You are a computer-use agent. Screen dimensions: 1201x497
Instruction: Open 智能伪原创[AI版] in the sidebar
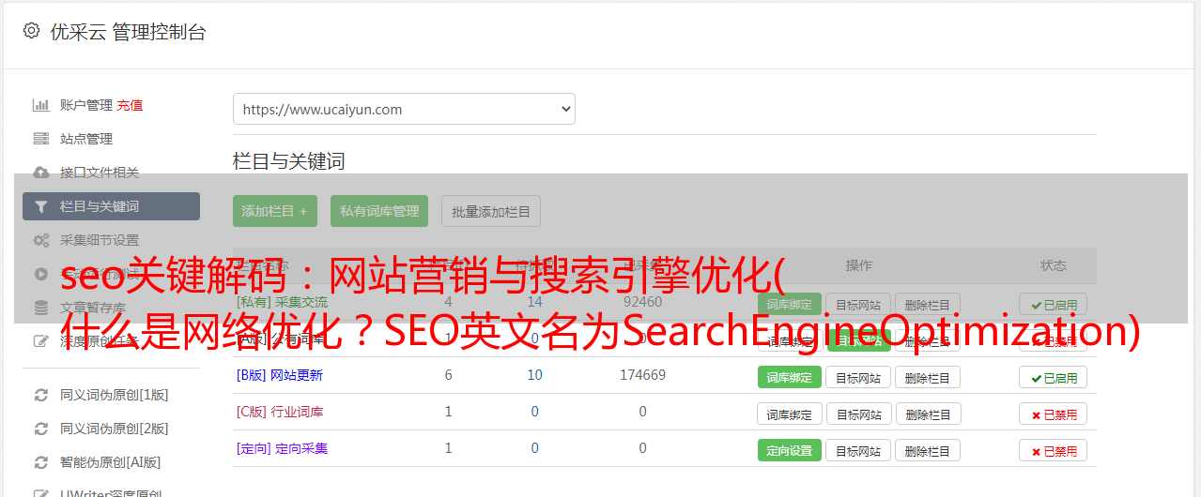[x=111, y=462]
